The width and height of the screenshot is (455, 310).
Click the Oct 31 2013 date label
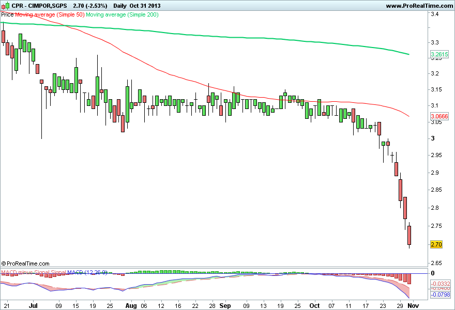coord(145,6)
